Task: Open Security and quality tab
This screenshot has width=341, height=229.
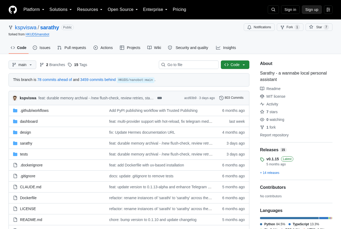Action: pos(188,48)
